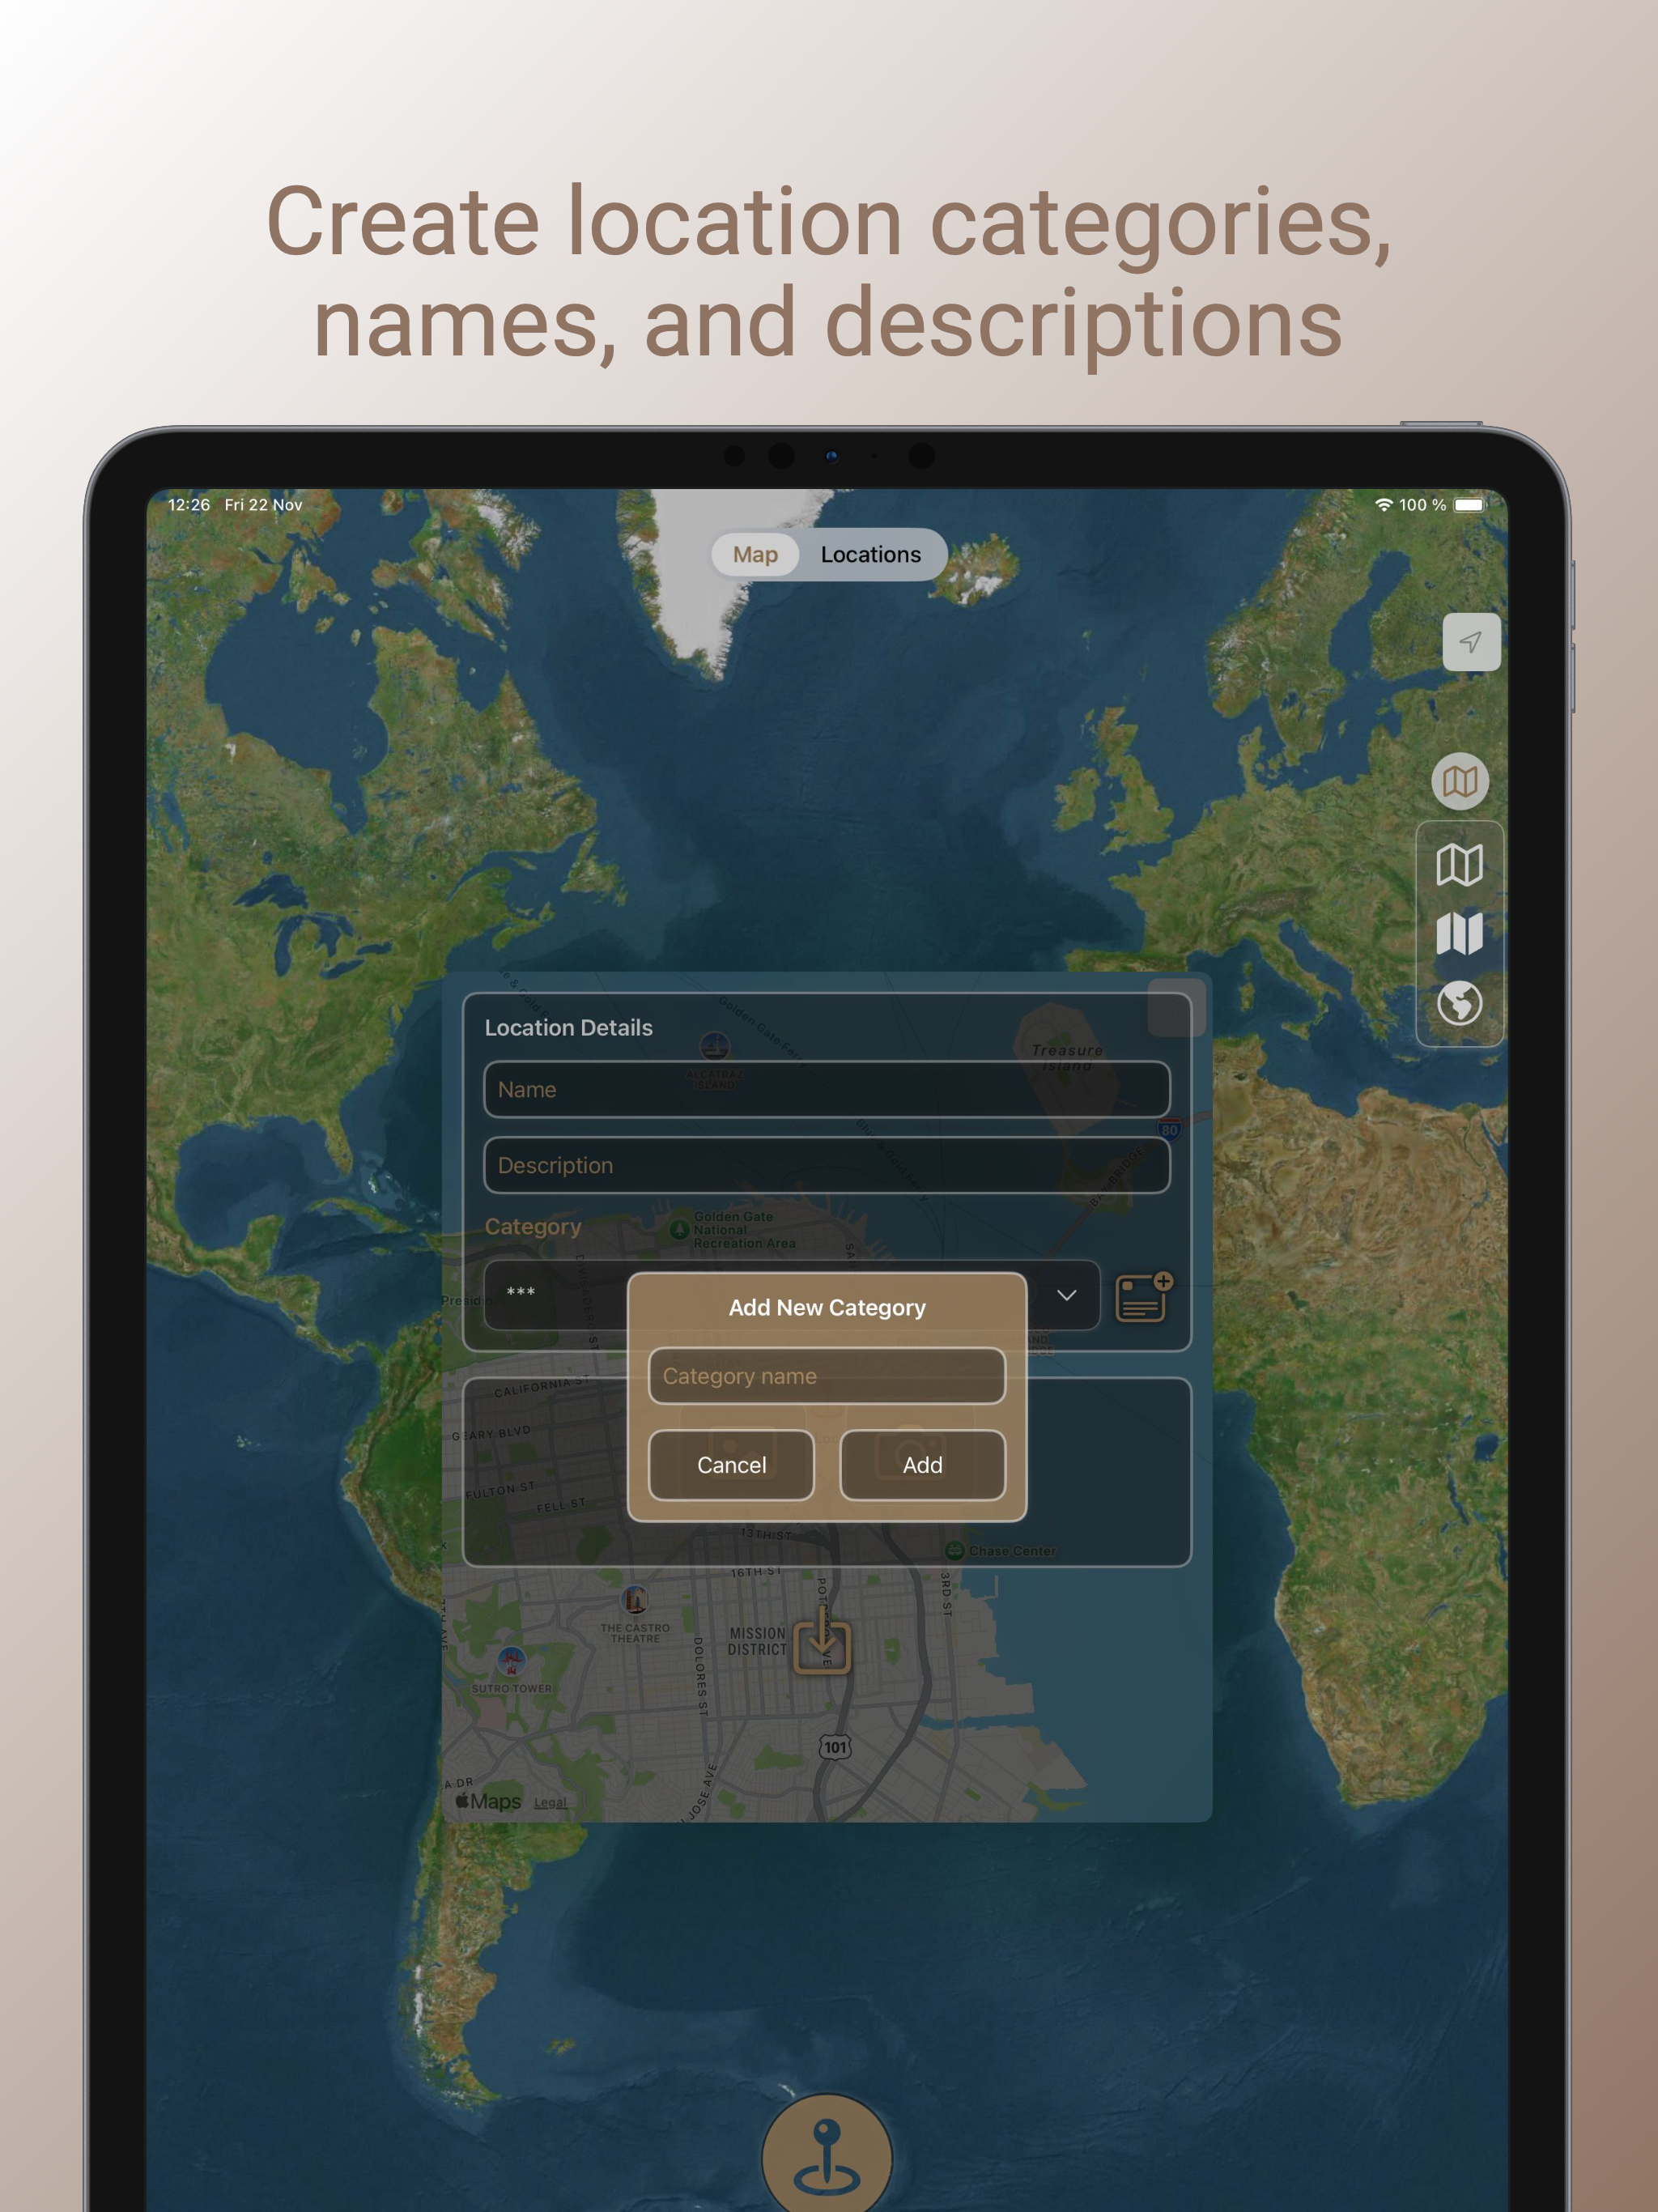The width and height of the screenshot is (1658, 2212).
Task: Click the Category name input field
Action: pyautogui.click(x=827, y=1376)
